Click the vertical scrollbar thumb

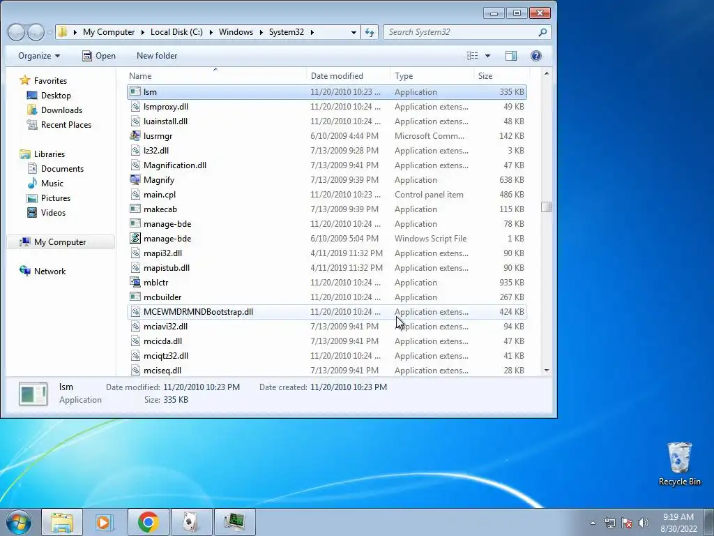click(547, 207)
